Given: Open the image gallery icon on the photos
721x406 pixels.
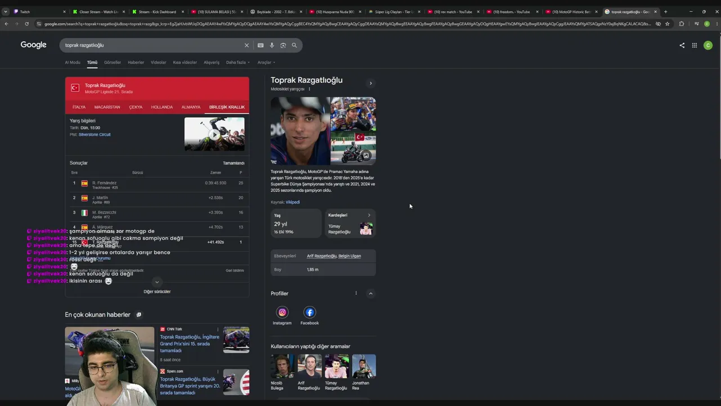Looking at the screenshot, I should point(366,156).
